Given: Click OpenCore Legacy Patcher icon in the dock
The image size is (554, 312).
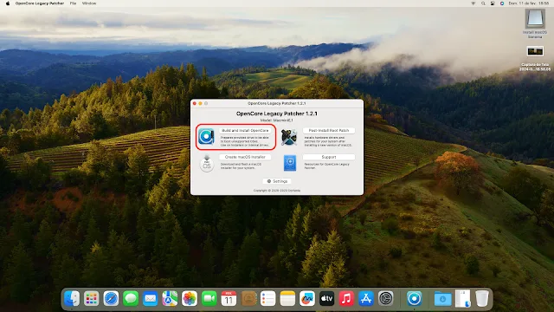Looking at the screenshot, I should pos(414,298).
